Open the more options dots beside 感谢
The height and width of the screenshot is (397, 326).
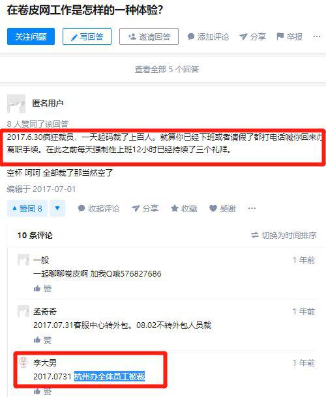252,208
